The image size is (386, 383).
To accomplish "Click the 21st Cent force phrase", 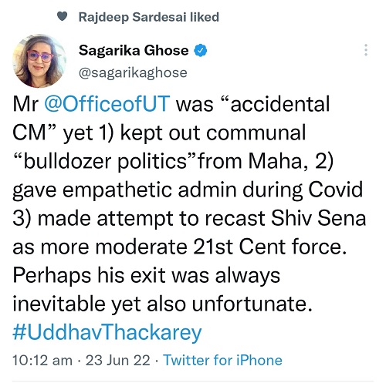I will coord(269,247).
